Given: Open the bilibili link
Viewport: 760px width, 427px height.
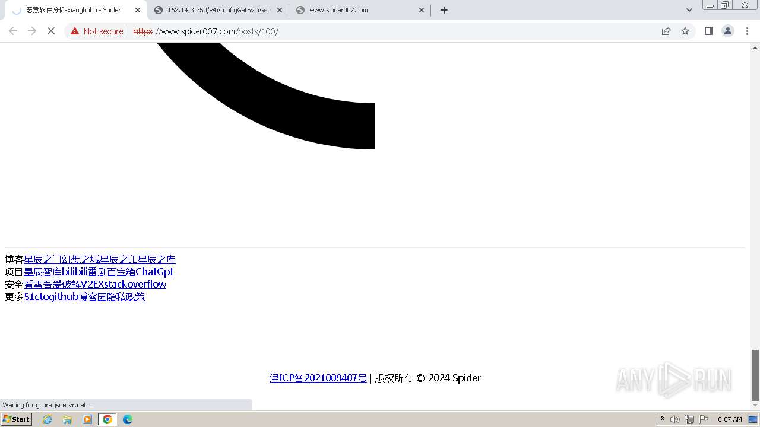Looking at the screenshot, I should (75, 272).
